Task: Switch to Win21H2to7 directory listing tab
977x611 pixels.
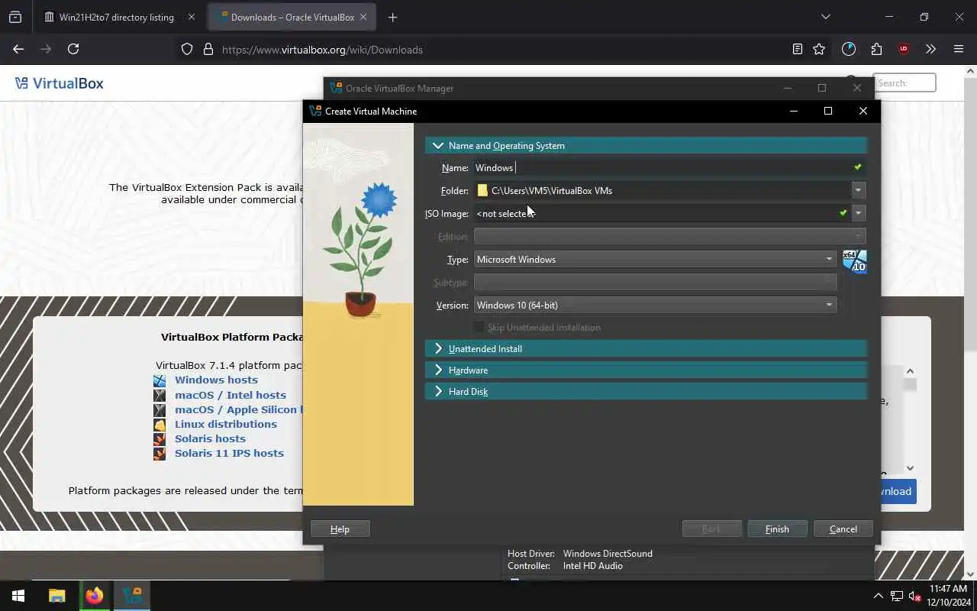Action: [117, 17]
